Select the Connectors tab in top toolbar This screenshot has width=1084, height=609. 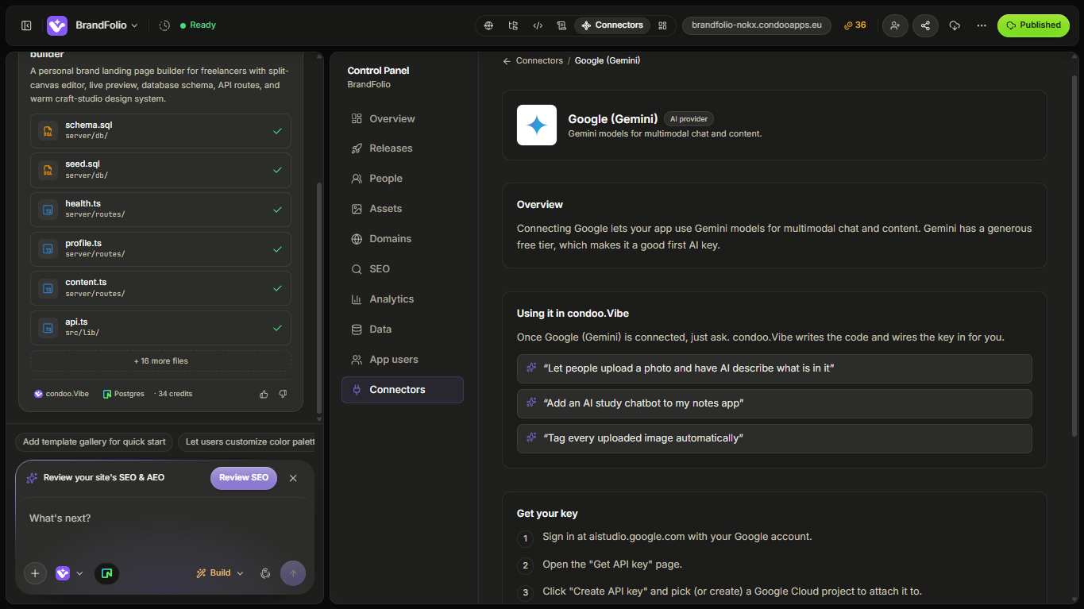612,25
